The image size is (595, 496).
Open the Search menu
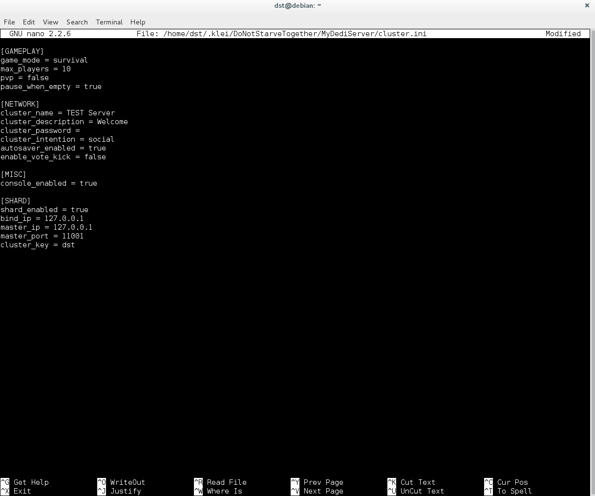click(x=77, y=22)
